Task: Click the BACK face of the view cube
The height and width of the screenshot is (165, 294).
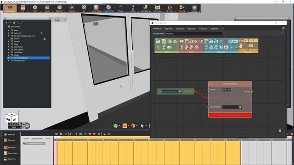Action: coord(8,119)
